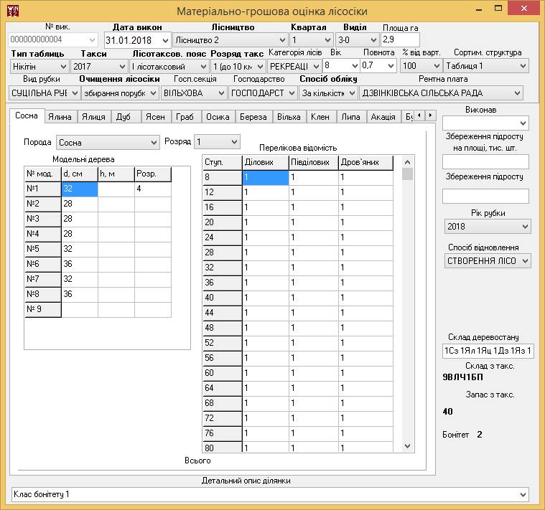Click the Піділових column header
The image size is (545, 510).
point(314,163)
